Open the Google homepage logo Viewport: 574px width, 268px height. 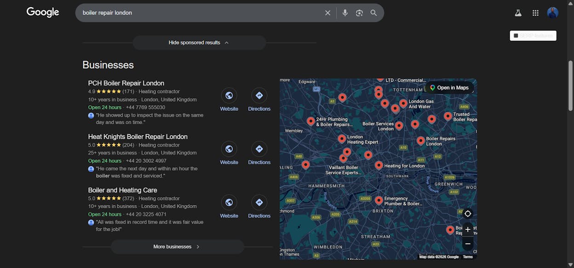pos(43,12)
